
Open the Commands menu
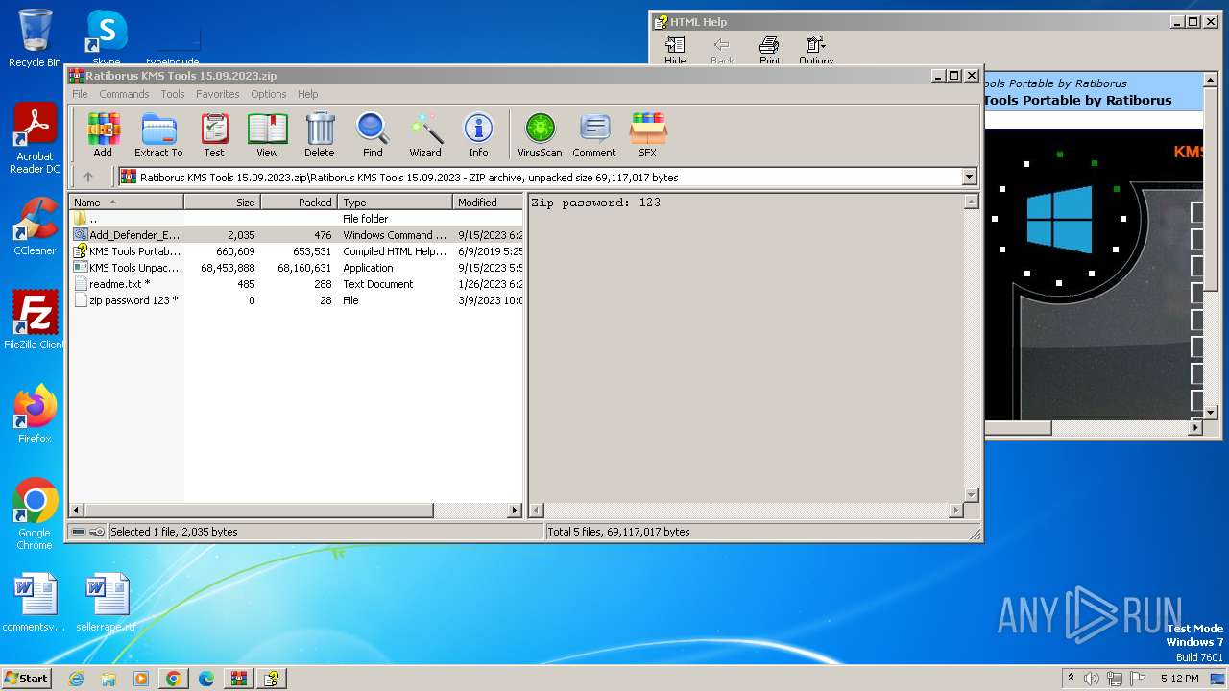[x=124, y=94]
